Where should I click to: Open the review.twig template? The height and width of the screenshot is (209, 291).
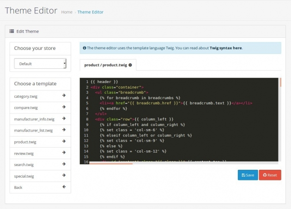pyautogui.click(x=40, y=153)
